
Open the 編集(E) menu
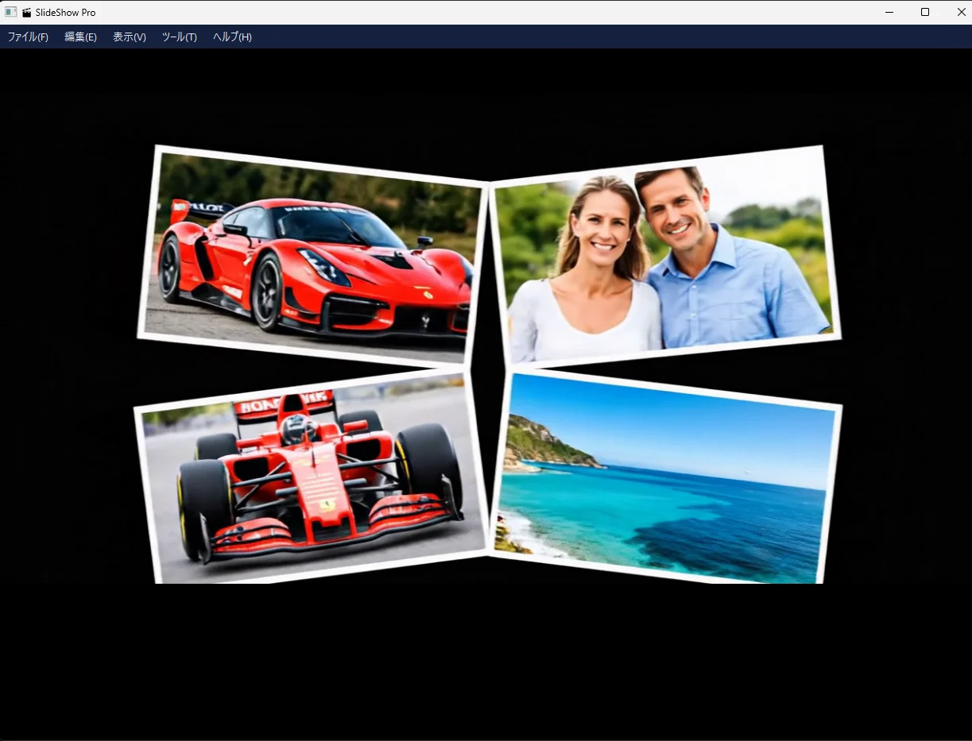click(x=80, y=37)
